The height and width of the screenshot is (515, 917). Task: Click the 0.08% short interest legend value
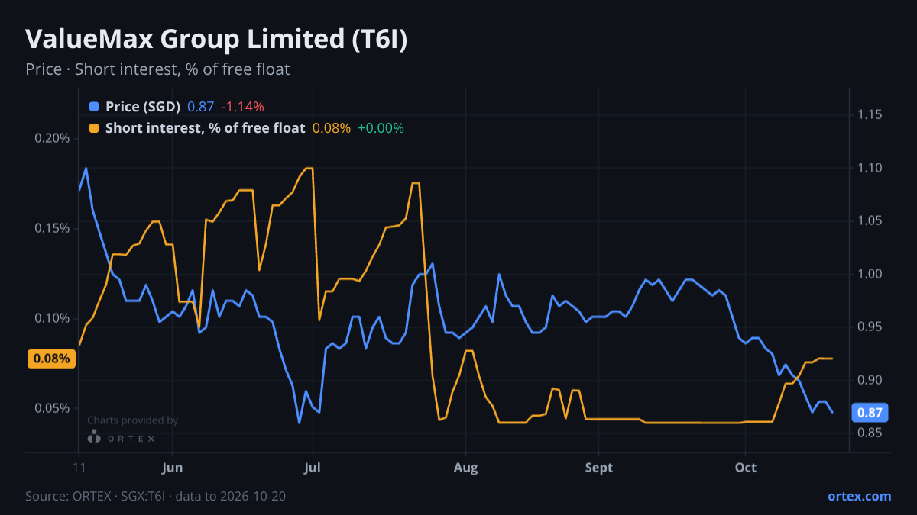pos(332,128)
